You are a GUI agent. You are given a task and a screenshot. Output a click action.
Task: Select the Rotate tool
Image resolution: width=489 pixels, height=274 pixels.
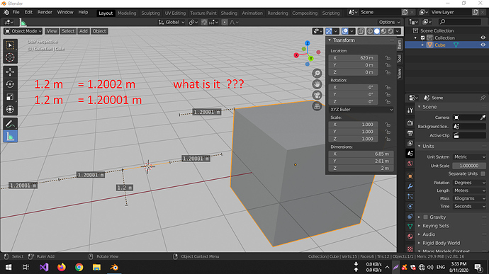tap(10, 84)
